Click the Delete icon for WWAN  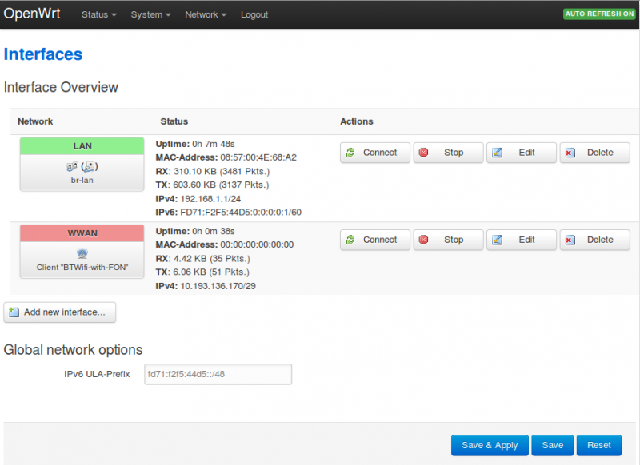570,240
